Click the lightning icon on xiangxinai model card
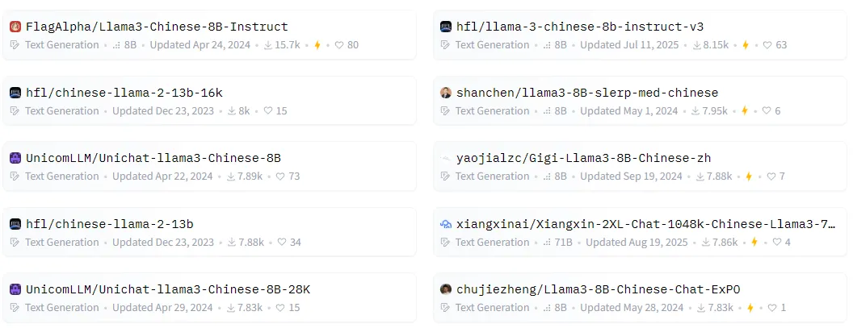 [x=753, y=243]
